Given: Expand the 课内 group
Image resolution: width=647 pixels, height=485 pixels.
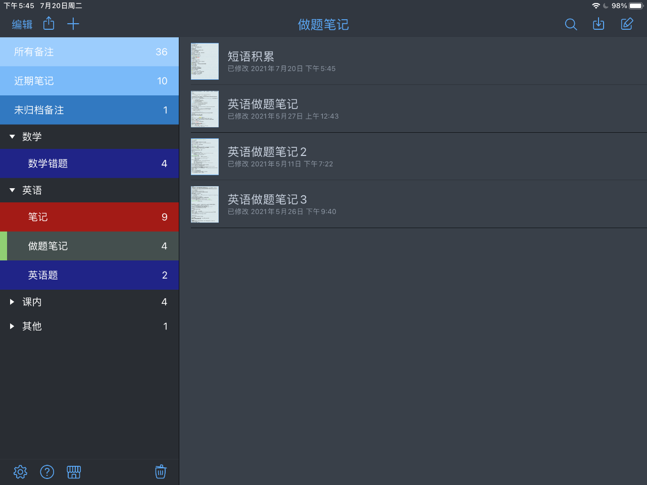Looking at the screenshot, I should 12,302.
